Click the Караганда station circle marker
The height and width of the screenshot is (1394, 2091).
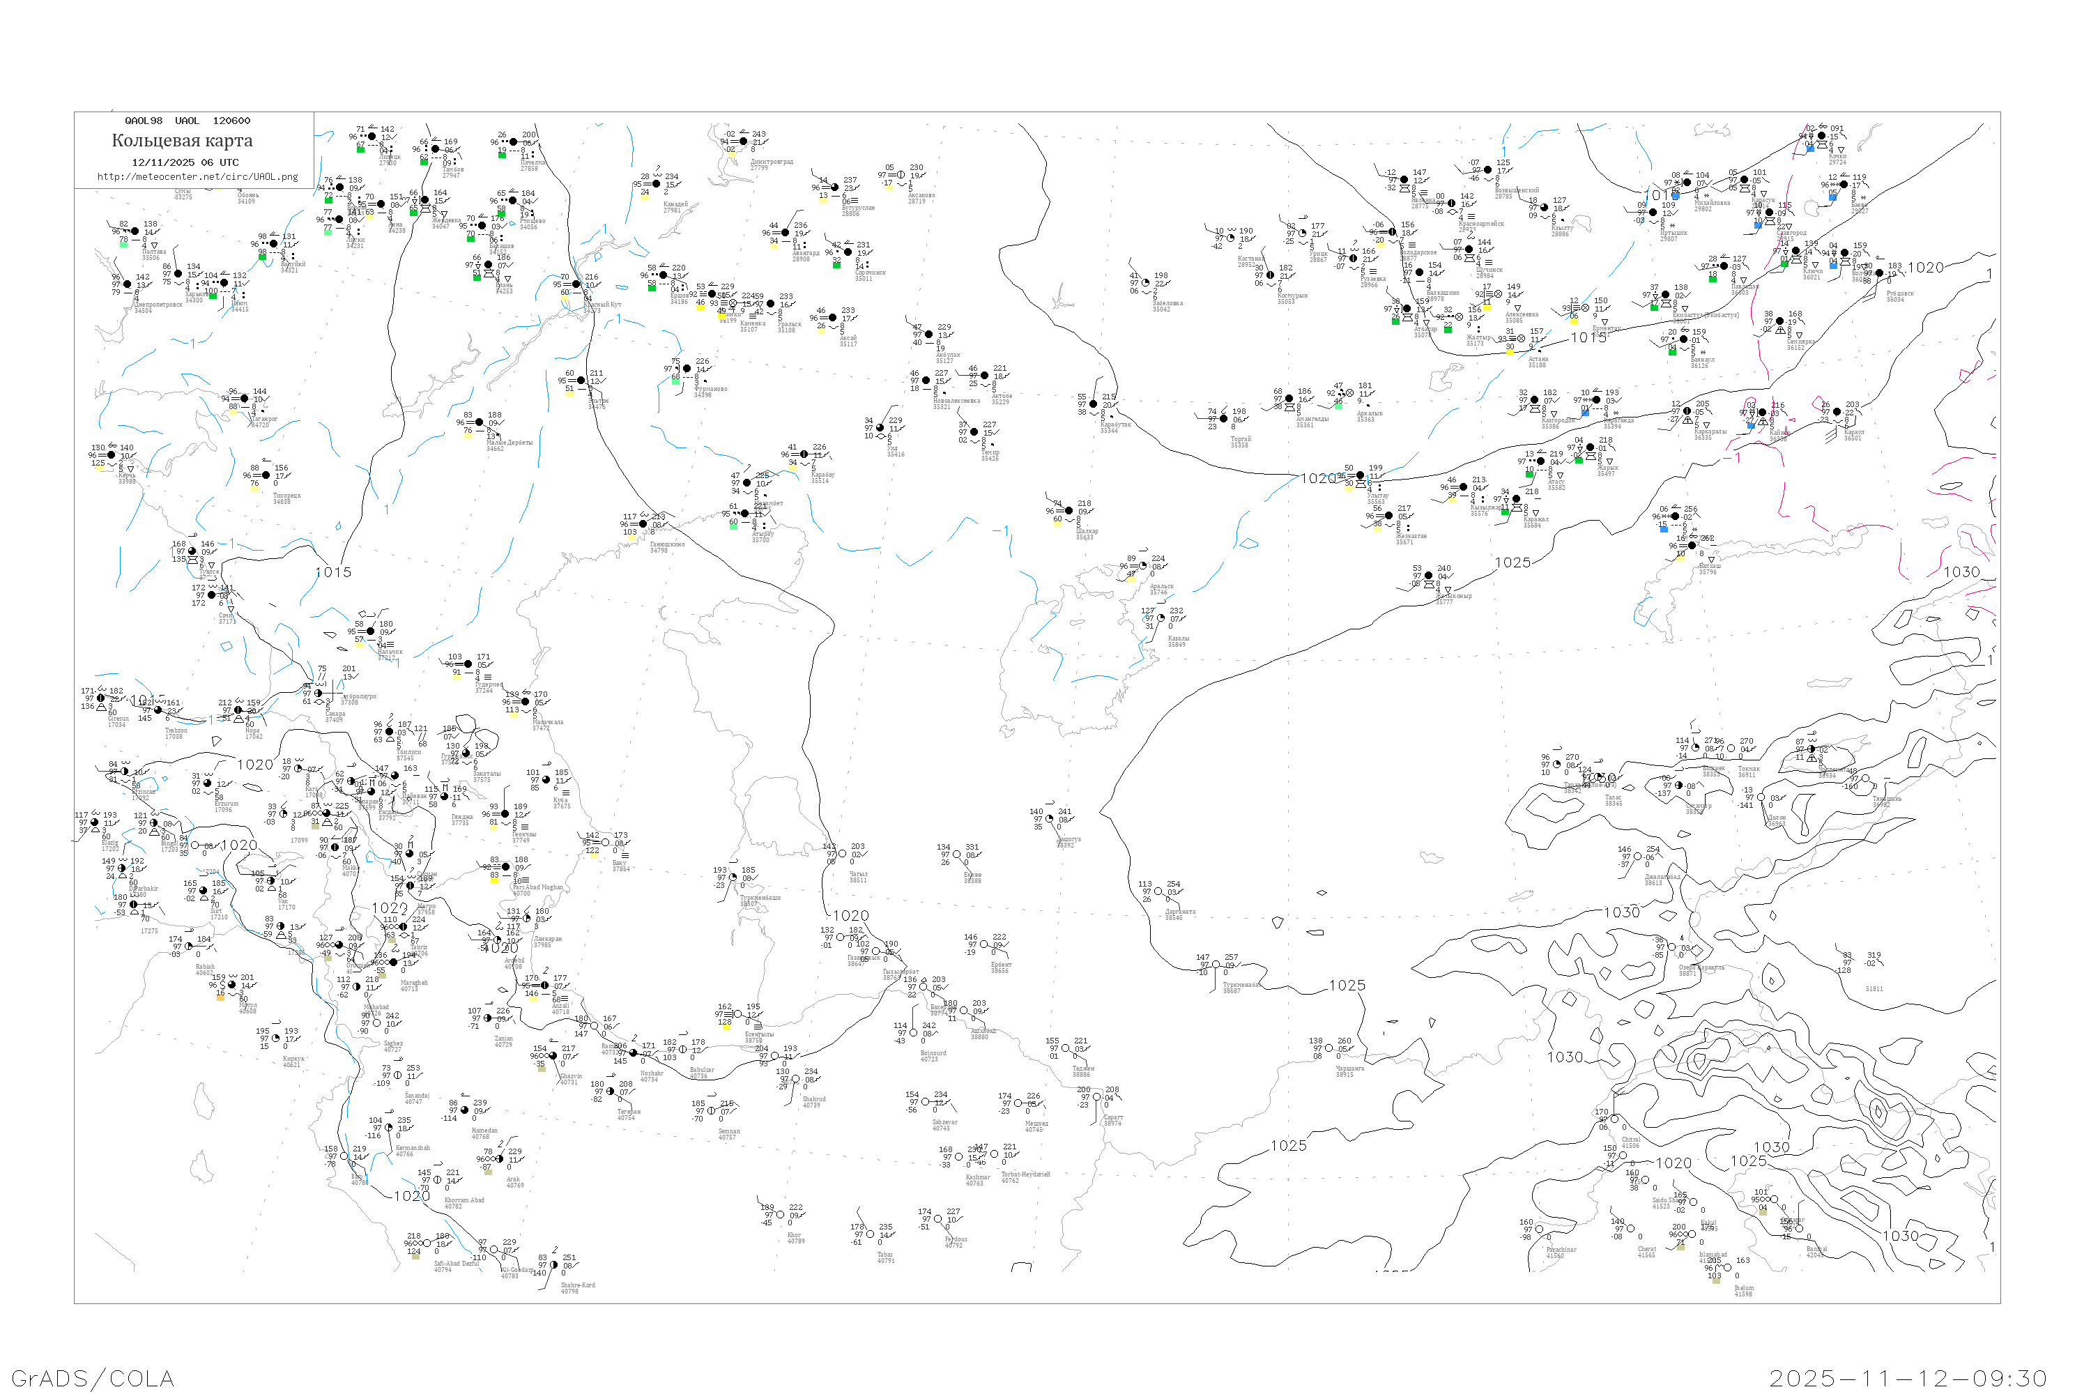pyautogui.click(x=1597, y=400)
